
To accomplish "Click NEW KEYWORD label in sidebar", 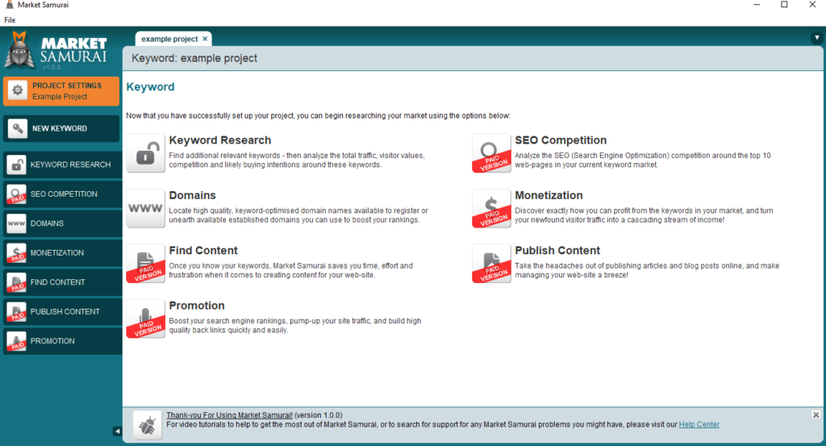I will (60, 128).
